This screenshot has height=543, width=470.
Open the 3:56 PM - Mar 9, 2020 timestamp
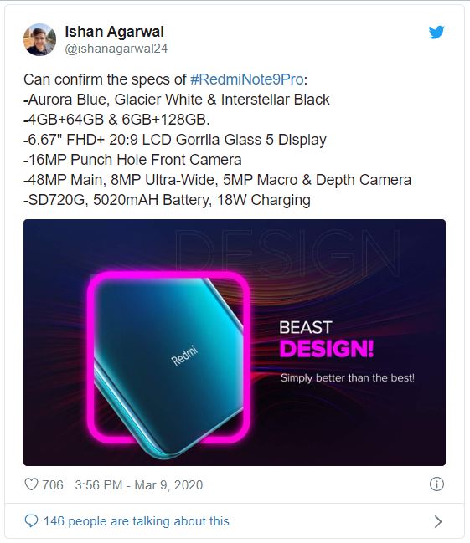point(139,484)
